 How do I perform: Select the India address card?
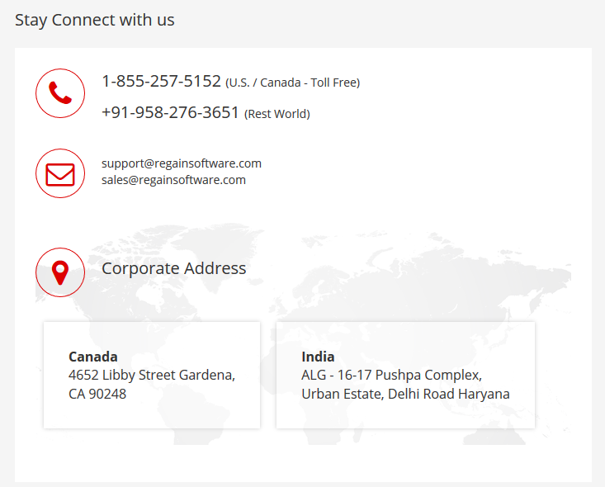pos(405,375)
